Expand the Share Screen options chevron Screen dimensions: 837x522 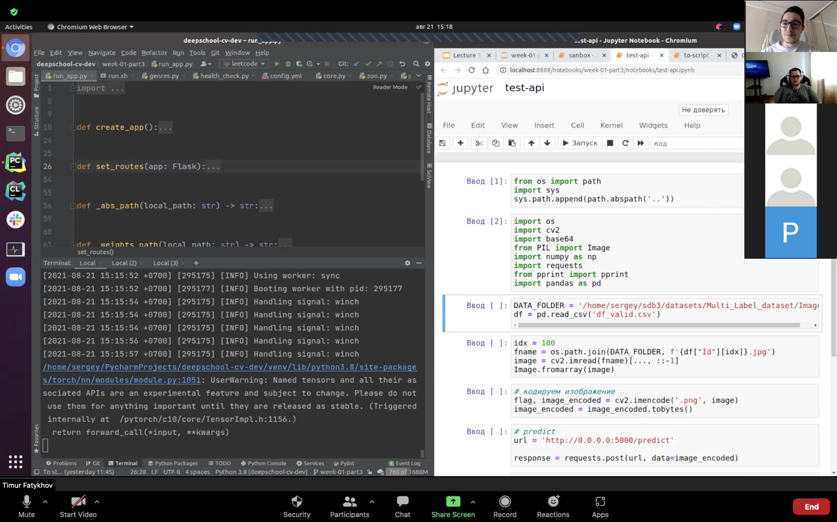[473, 502]
